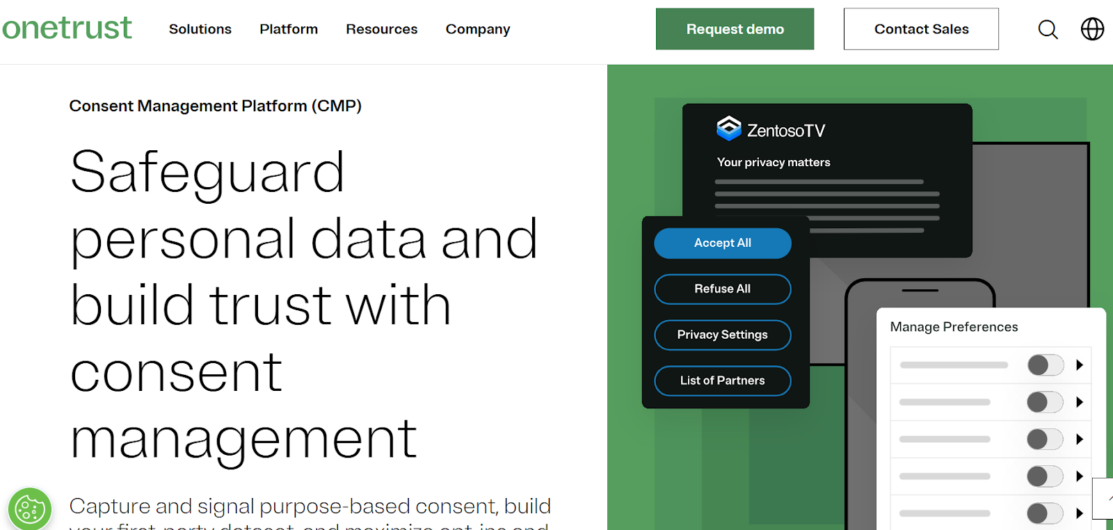The width and height of the screenshot is (1113, 530).
Task: Click 'Capture and signal purpose-based consent' paragraph
Action: (310, 512)
